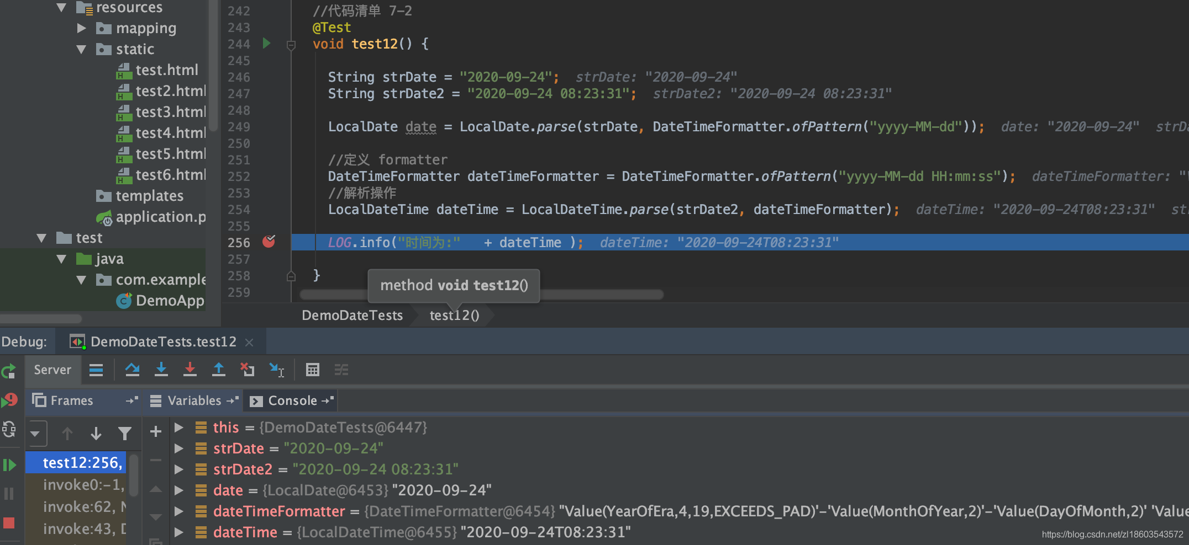The width and height of the screenshot is (1189, 545).
Task: Open test3.html in the project tree
Action: (x=170, y=112)
